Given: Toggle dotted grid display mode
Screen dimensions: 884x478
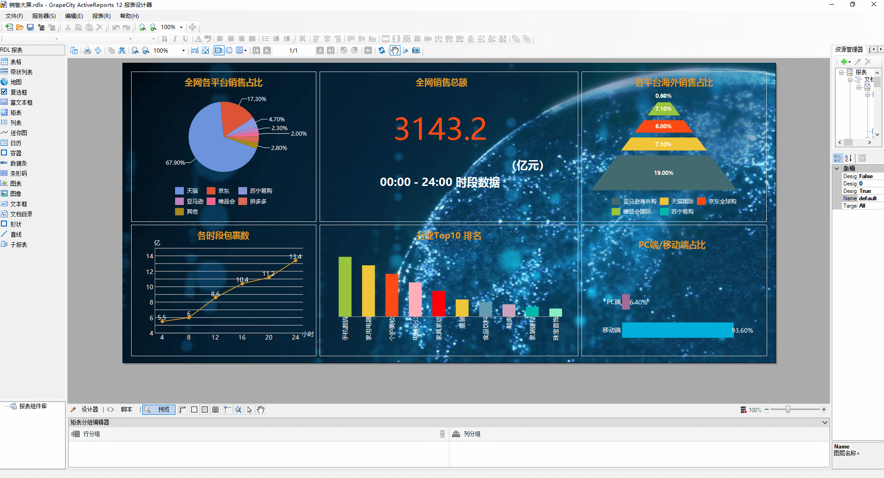Looking at the screenshot, I should (205, 410).
